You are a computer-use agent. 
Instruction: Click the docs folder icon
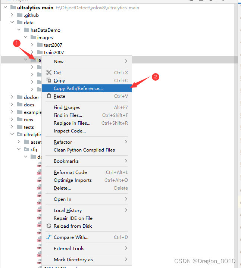click(20, 105)
